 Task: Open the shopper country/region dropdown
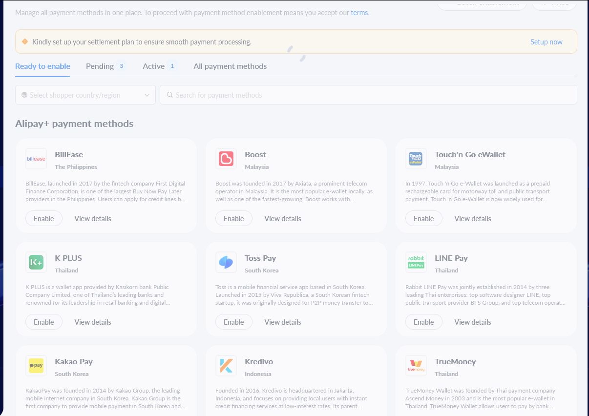(85, 95)
